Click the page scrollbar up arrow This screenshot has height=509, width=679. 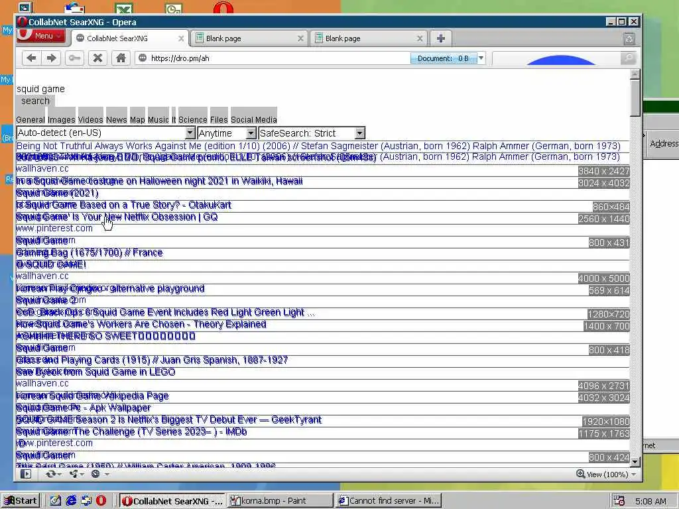tap(635, 74)
